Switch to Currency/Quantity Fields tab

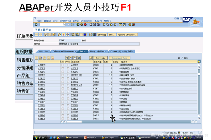coord(121,51)
